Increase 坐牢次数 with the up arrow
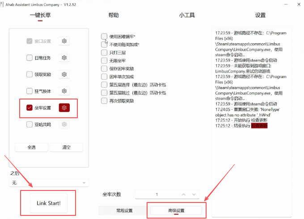 [183, 194]
